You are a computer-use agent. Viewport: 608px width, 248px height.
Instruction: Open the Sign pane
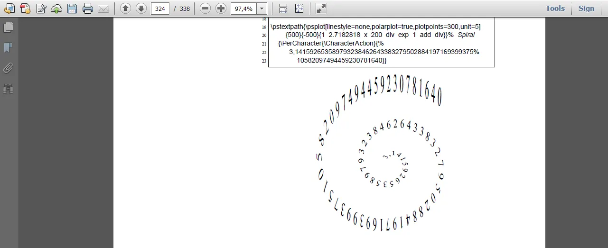pyautogui.click(x=586, y=8)
